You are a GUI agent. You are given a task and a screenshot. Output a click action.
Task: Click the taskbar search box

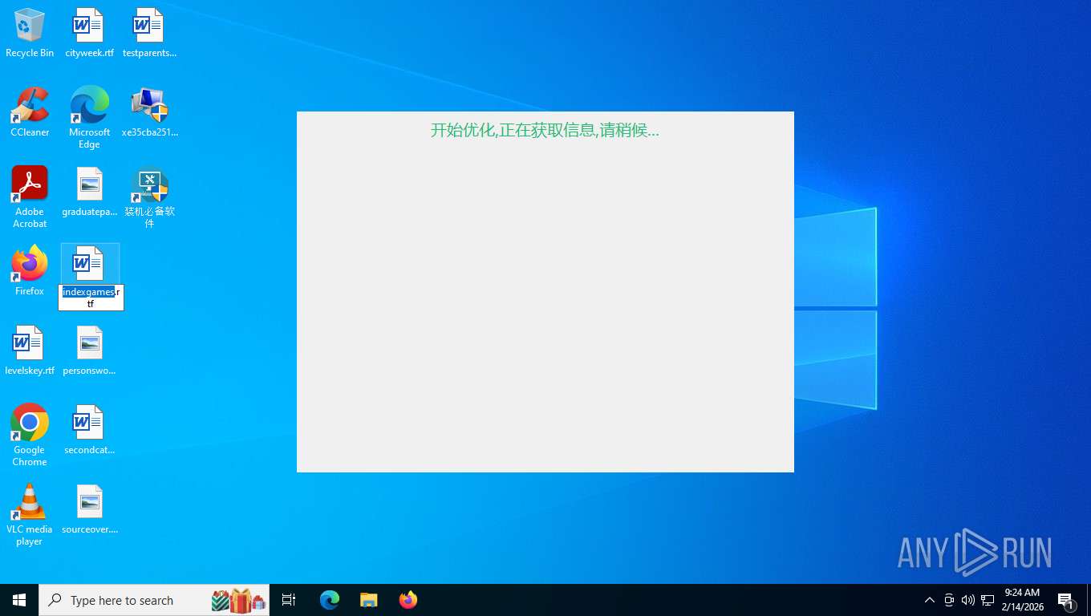154,600
